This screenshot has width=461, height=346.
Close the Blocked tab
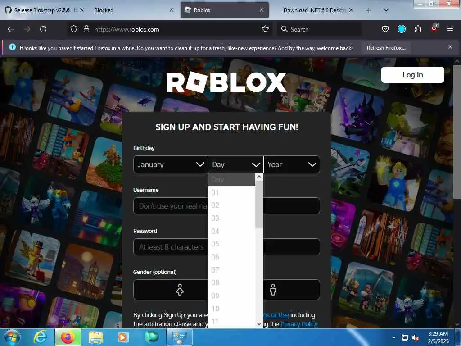(x=172, y=10)
